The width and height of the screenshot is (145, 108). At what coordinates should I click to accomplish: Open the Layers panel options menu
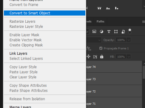[x=144, y=22]
